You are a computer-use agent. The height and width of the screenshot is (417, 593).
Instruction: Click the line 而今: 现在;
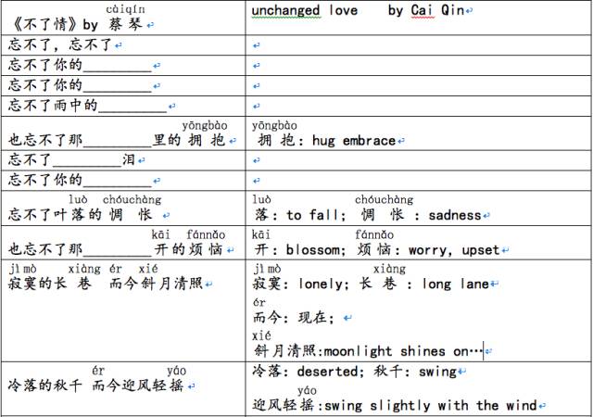[294, 318]
